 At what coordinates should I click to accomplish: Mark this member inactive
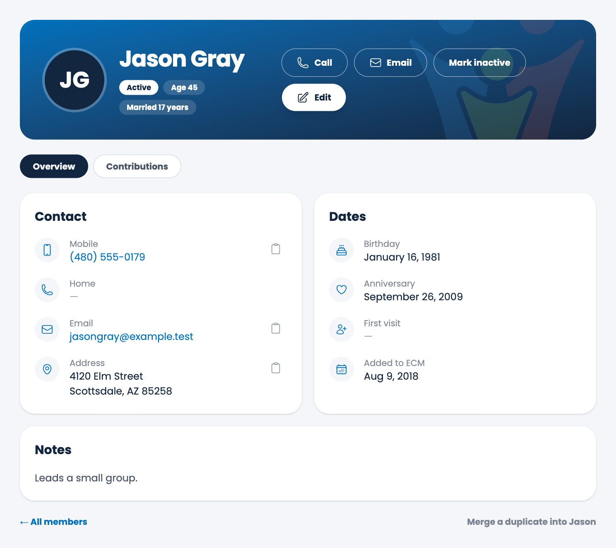tap(479, 62)
